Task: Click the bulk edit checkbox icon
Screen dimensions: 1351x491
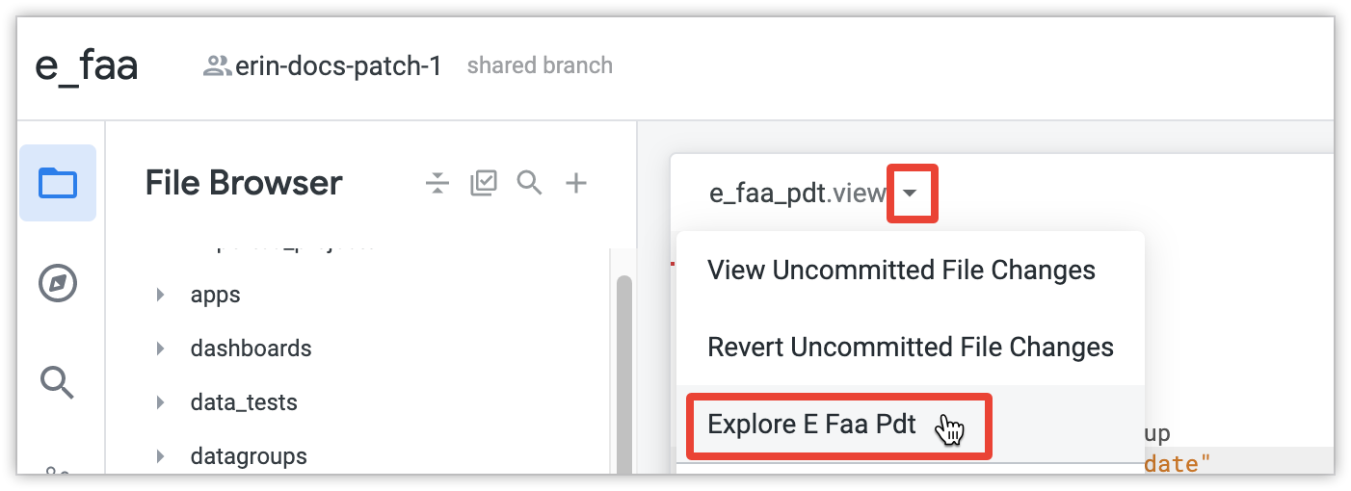Action: (x=483, y=183)
